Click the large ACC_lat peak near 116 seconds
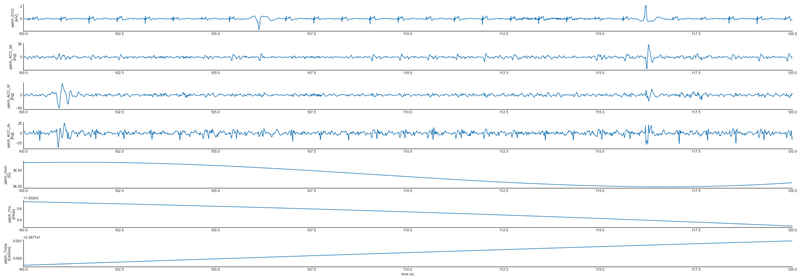The width and height of the screenshot is (801, 280). pos(648,45)
